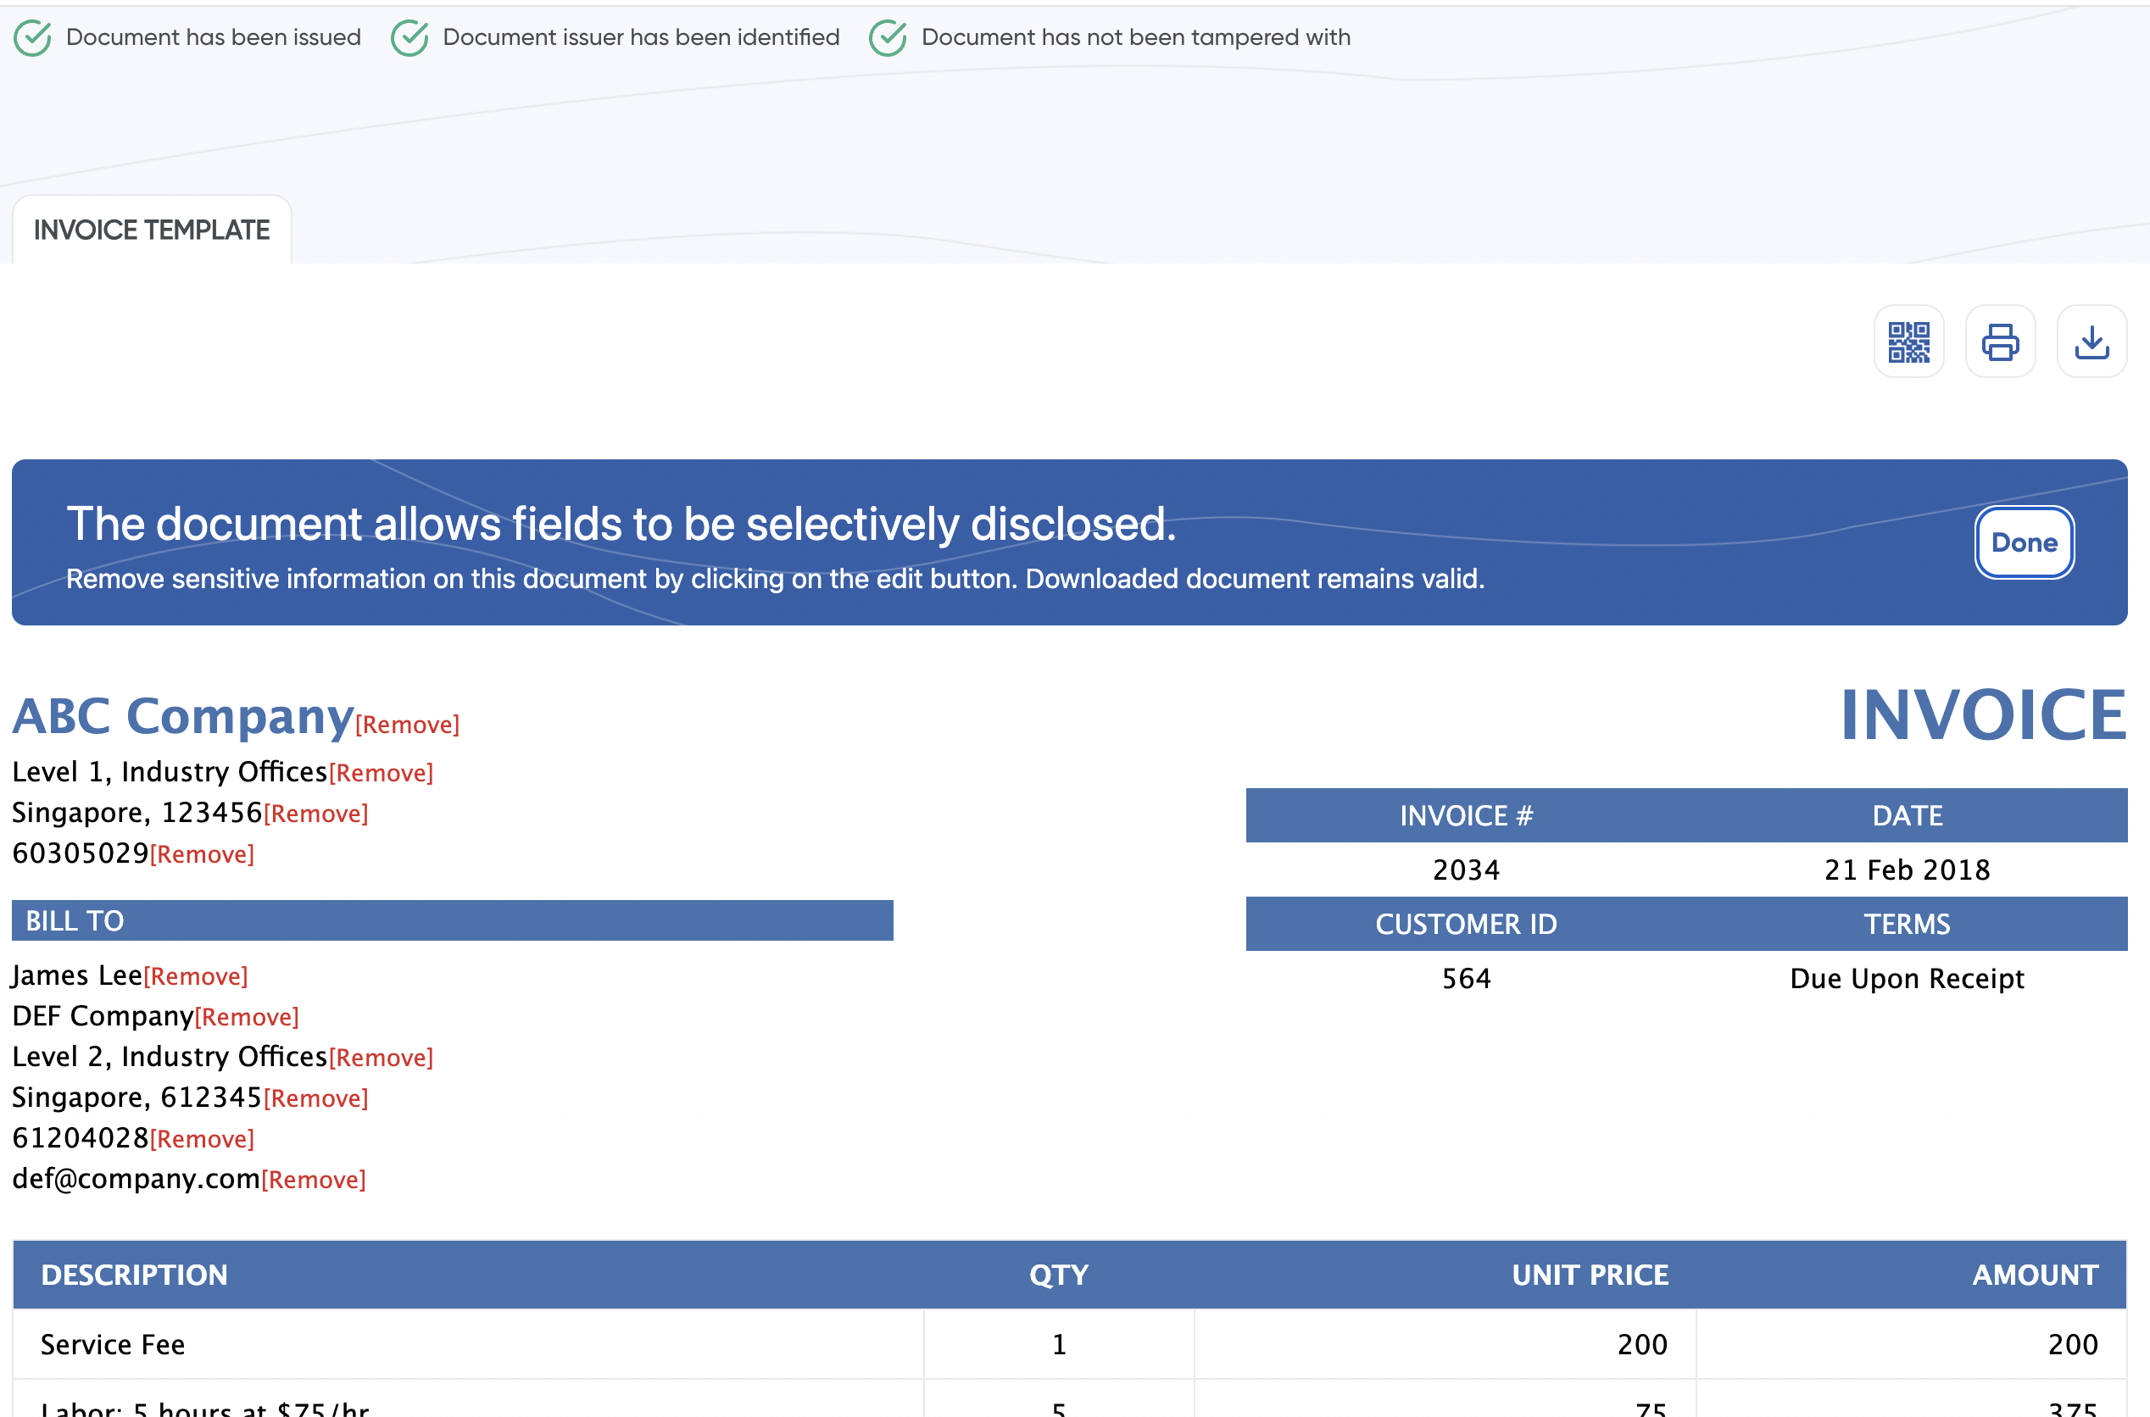Click the date 21 Feb 2018

[x=1906, y=870]
